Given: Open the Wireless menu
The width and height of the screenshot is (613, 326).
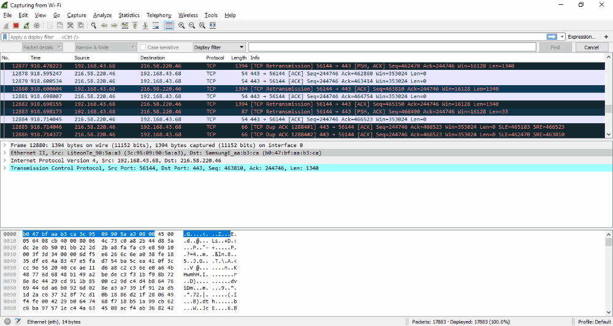Looking at the screenshot, I should pos(188,15).
